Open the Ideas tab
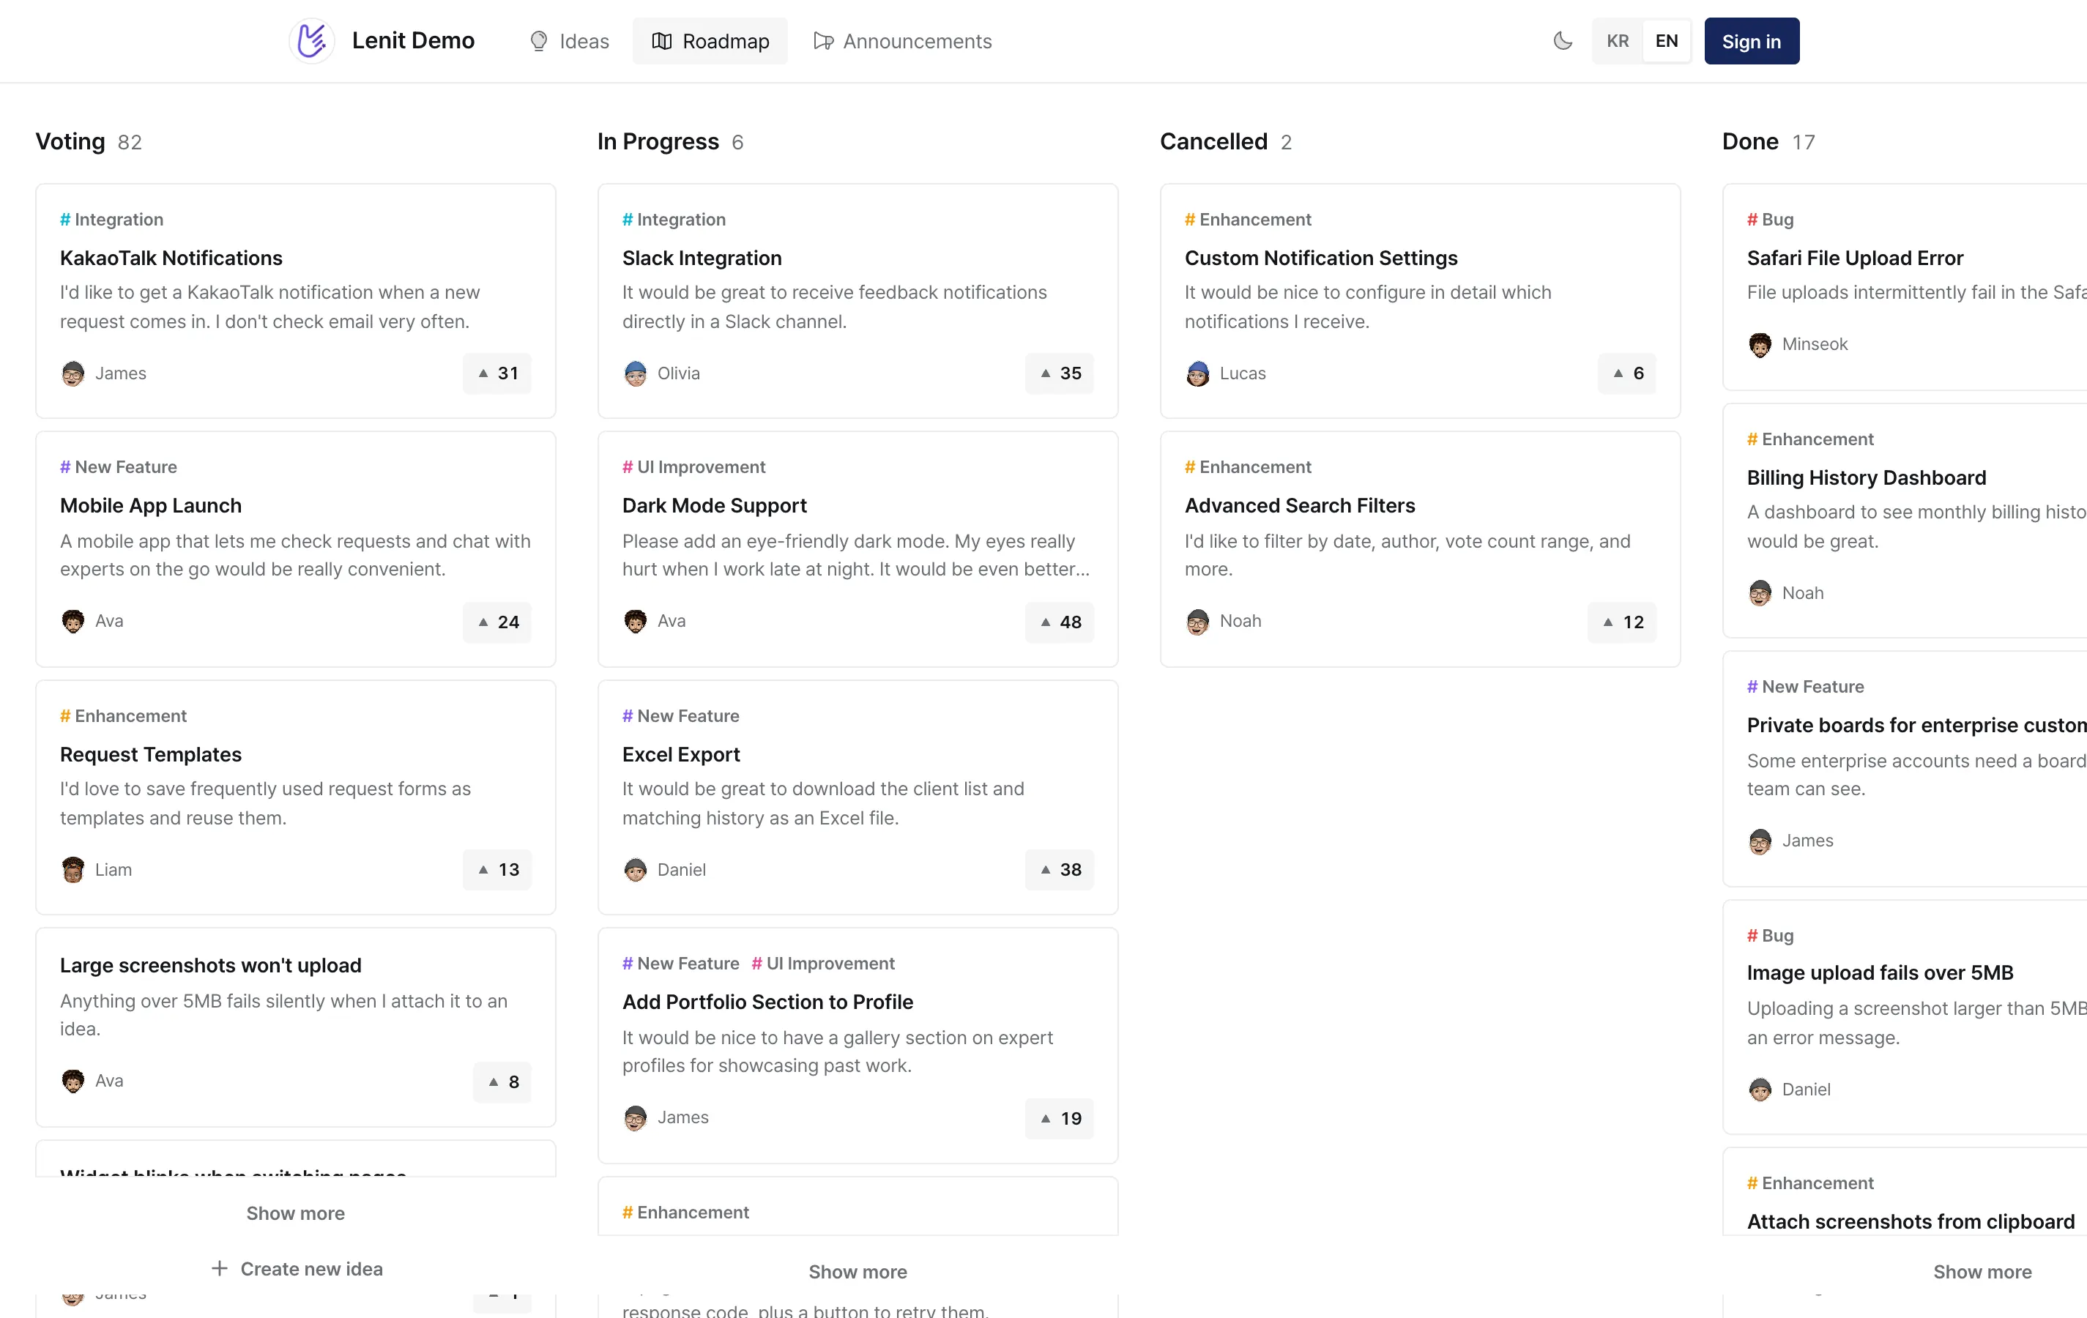This screenshot has height=1318, width=2087. [570, 41]
